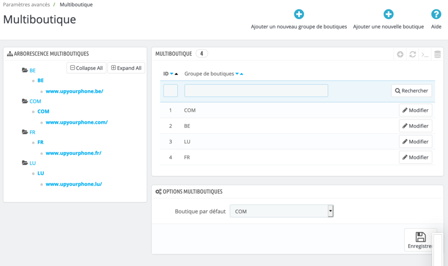Click the grey add icon in Multiboutique panel header
Screen dimensions: 448x266
click(400, 54)
